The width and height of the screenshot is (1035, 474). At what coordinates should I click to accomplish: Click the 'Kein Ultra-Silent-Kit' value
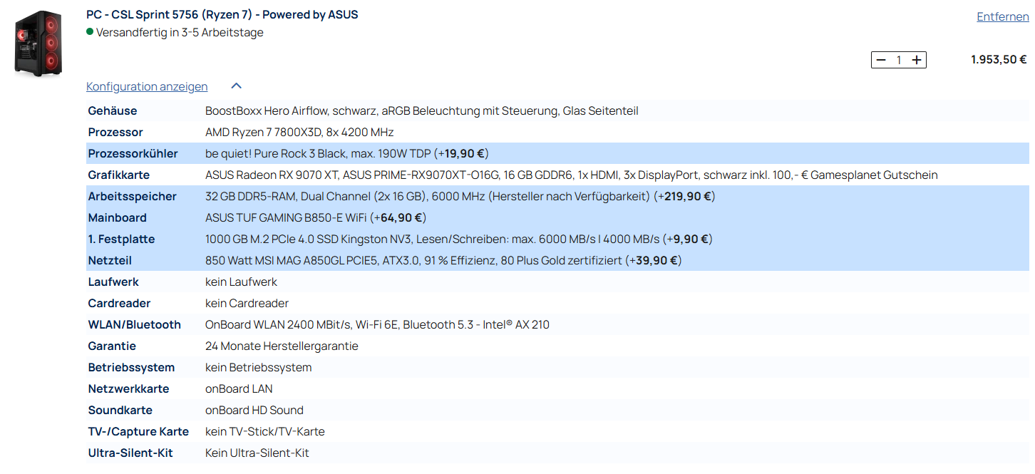click(x=257, y=453)
